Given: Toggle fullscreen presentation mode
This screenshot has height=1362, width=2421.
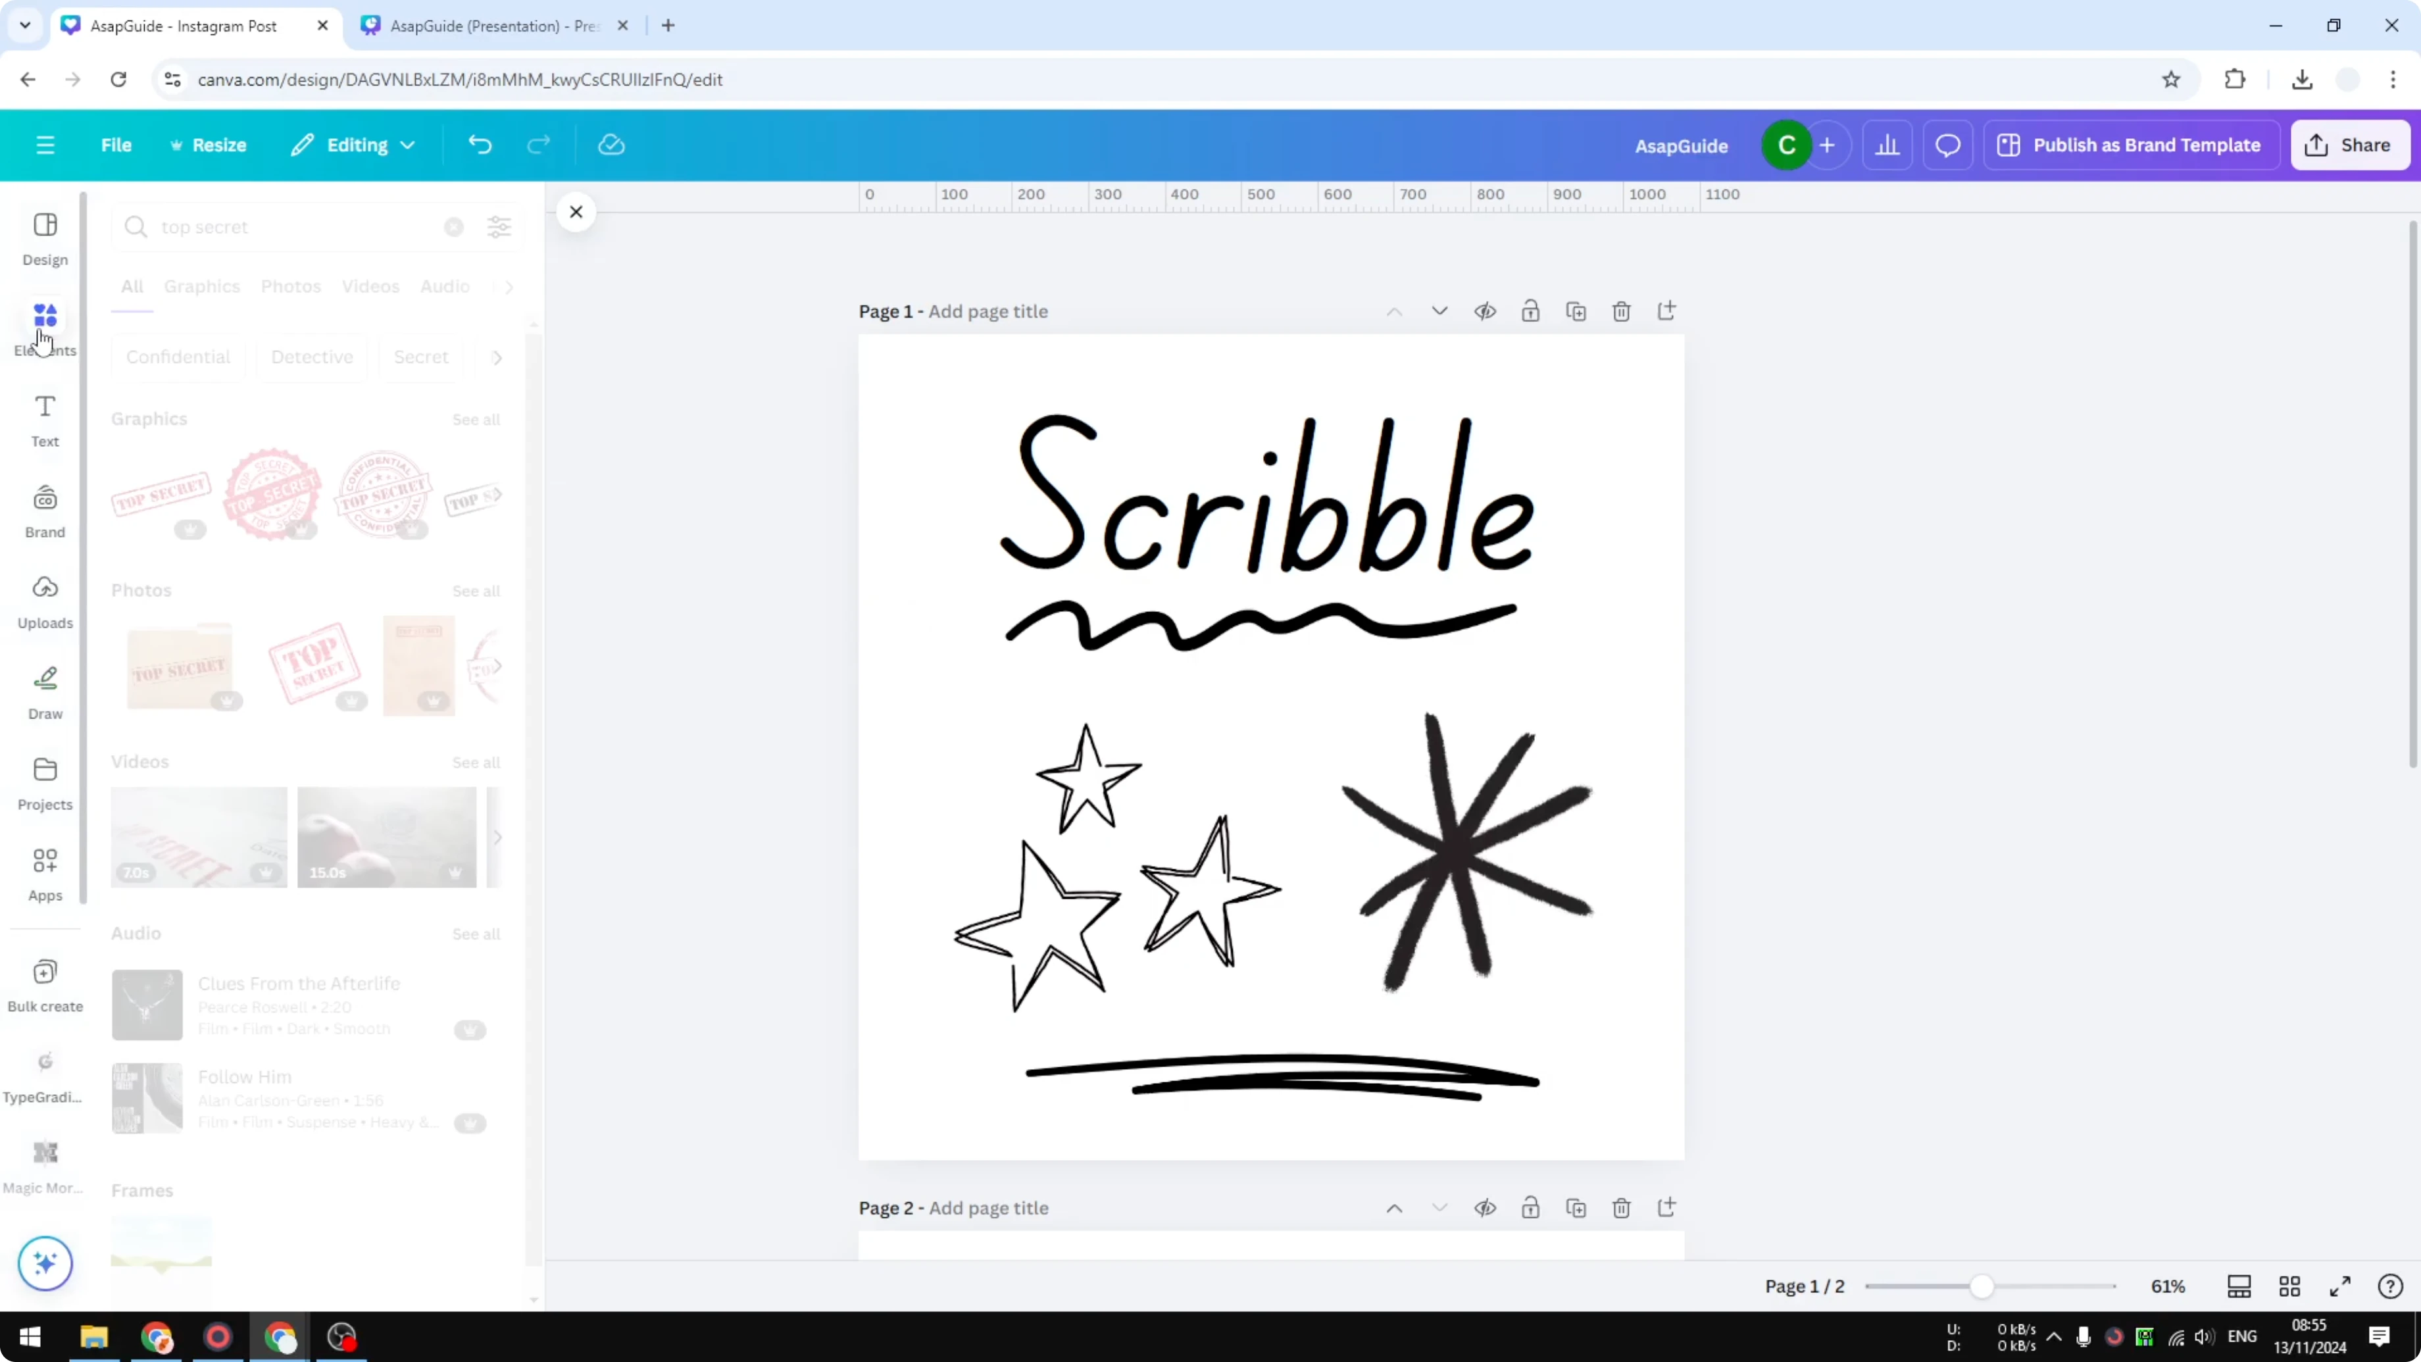Looking at the screenshot, I should coord(2340,1287).
